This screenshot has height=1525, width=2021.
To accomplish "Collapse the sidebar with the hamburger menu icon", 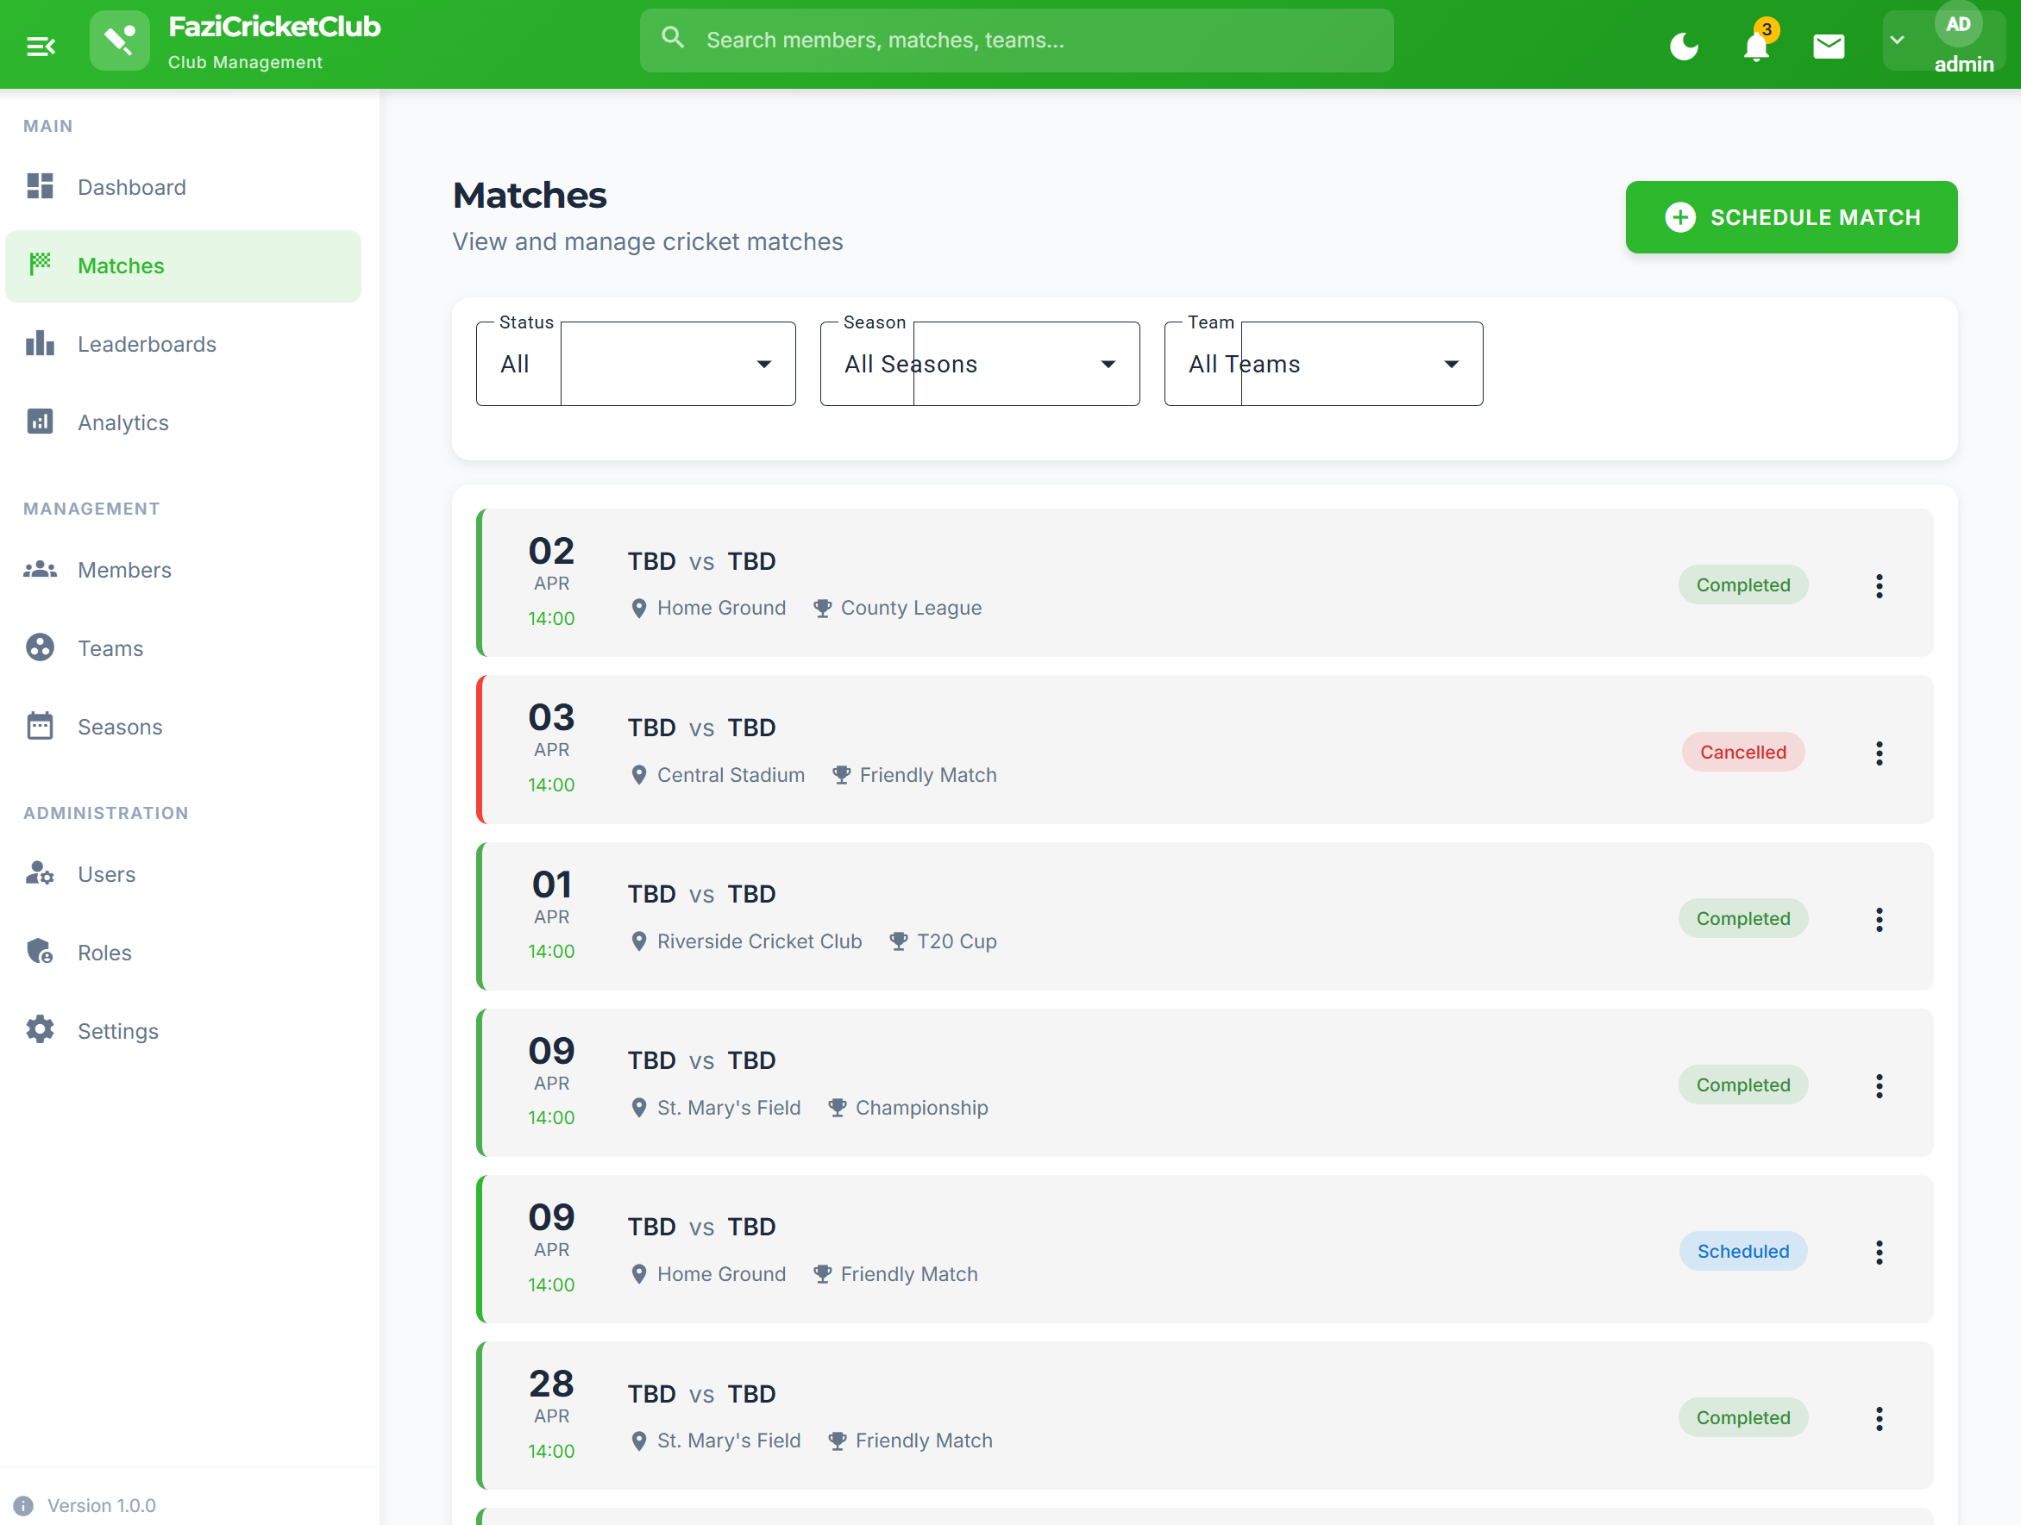I will click(41, 46).
